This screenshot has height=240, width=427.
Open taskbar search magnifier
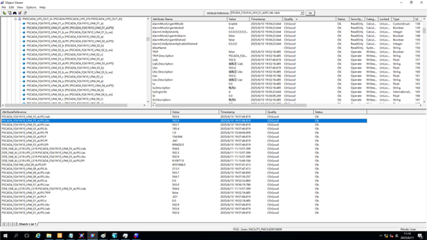(16, 235)
